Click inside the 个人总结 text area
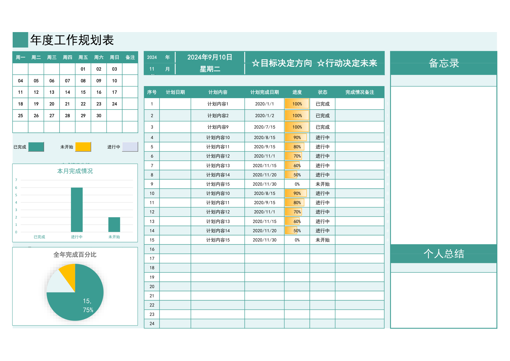The image size is (510, 361). tap(444, 300)
